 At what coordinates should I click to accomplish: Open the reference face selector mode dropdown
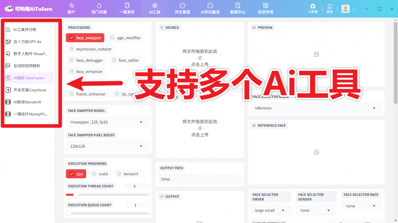coord(315,108)
